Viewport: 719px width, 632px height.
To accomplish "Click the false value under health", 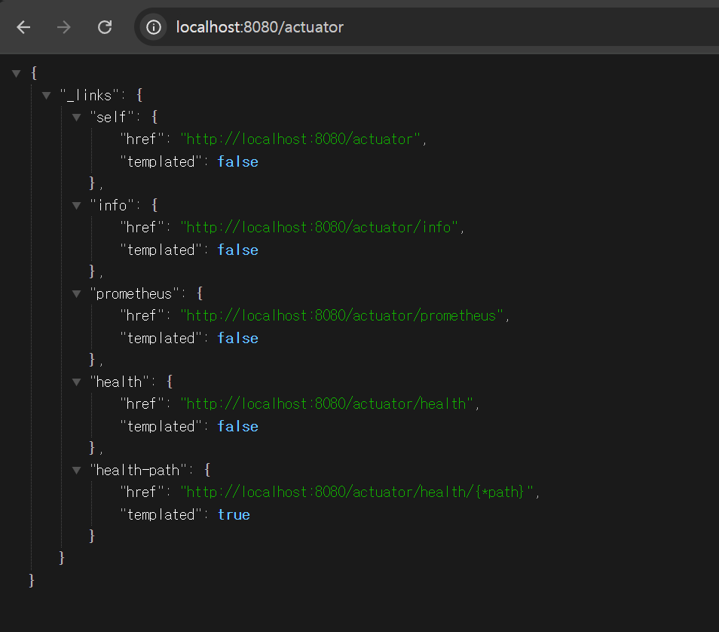I will (237, 426).
